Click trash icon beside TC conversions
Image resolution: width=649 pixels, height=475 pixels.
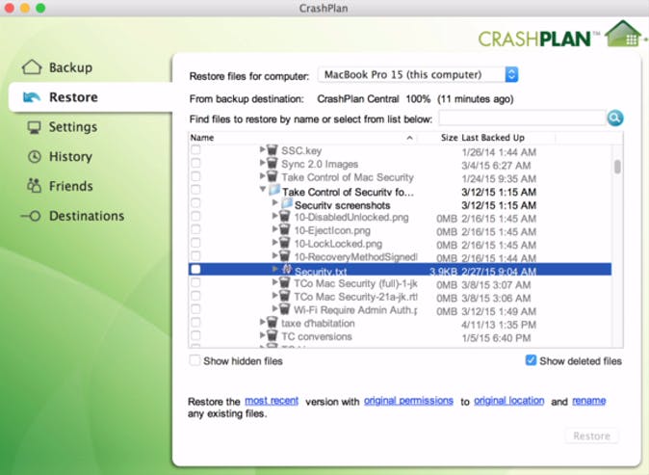pyautogui.click(x=272, y=335)
